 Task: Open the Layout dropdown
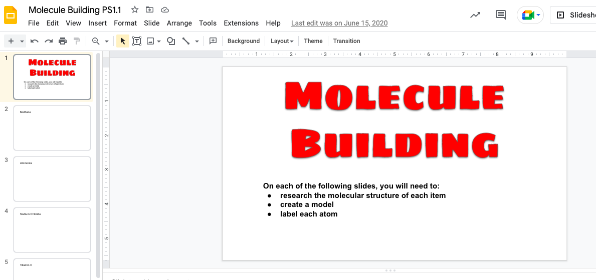(x=282, y=41)
